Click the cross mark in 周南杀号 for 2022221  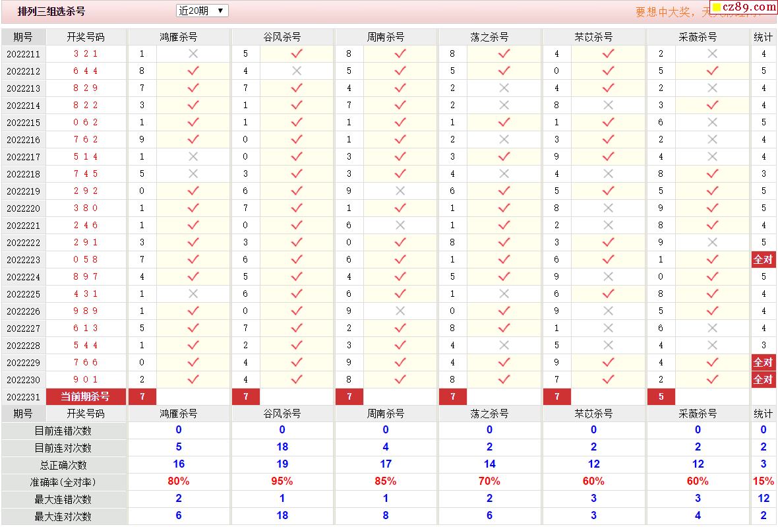[400, 226]
